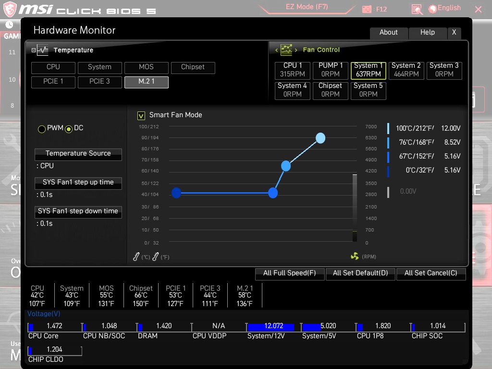Select the DC radio button
This screenshot has width=492, height=369.
click(x=69, y=129)
